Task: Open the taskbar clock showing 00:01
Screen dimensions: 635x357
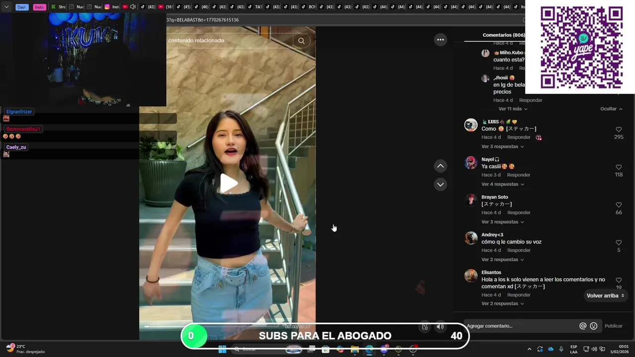Action: tap(620, 349)
